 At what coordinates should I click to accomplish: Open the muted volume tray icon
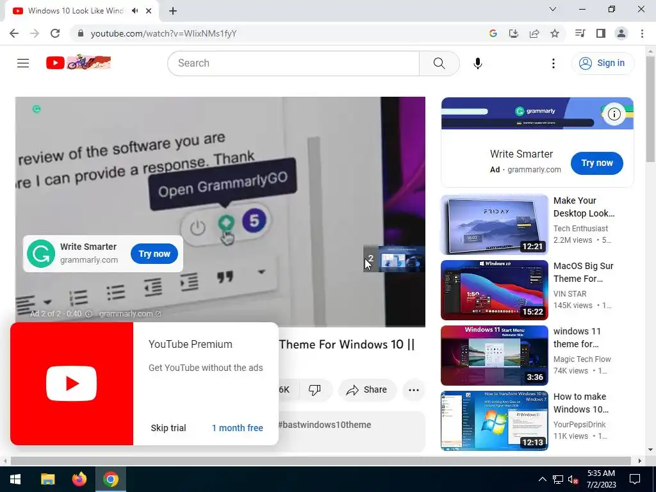click(x=573, y=479)
